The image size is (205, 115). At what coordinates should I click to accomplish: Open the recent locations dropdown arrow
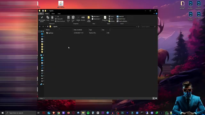pyautogui.click(x=45, y=27)
